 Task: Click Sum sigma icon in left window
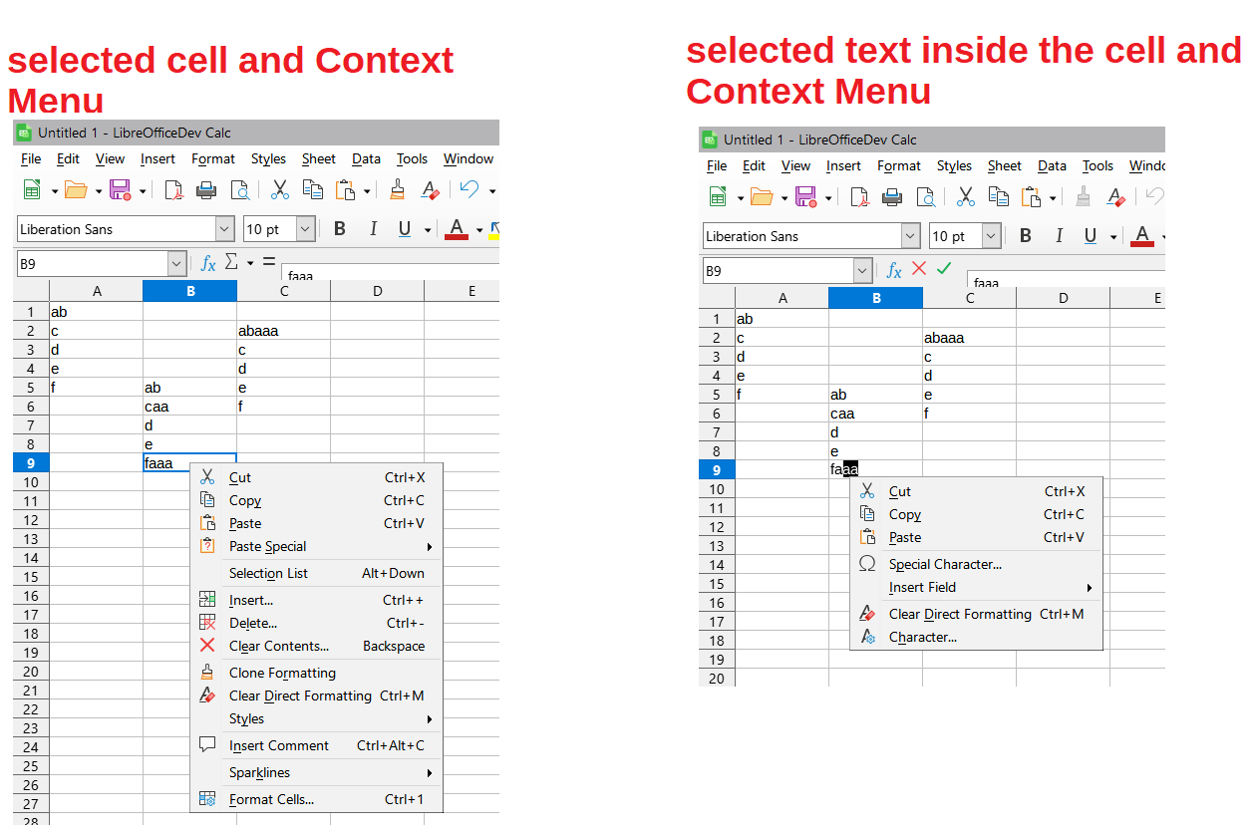231,262
